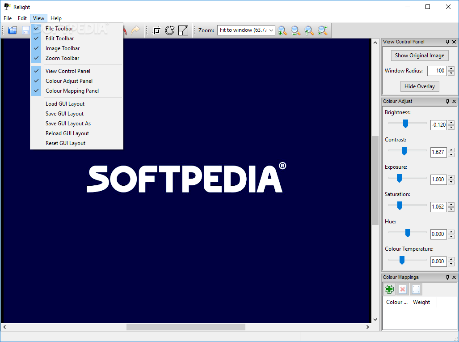
Task: Open the File menu
Action: pos(8,18)
